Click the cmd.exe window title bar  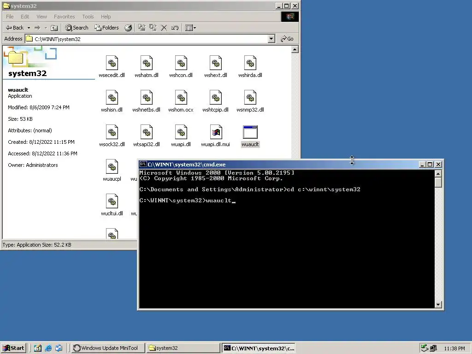click(278, 165)
